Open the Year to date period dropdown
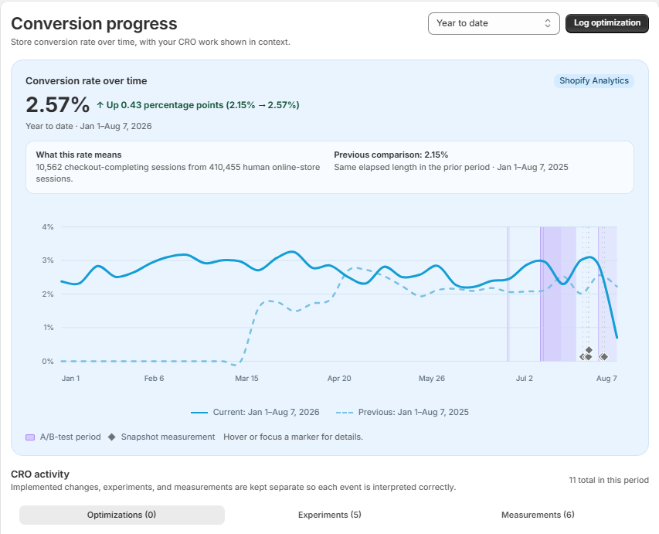Image resolution: width=659 pixels, height=534 pixels. click(x=494, y=23)
